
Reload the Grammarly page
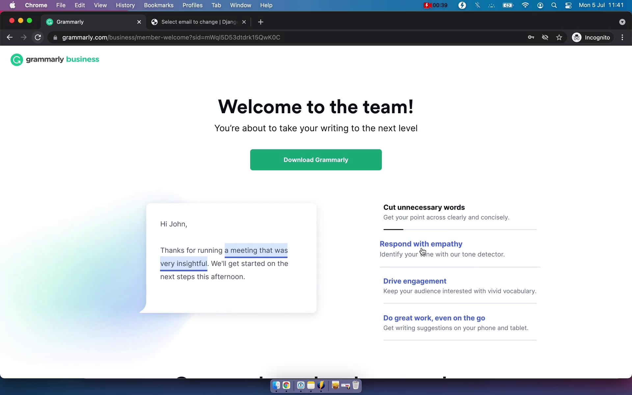tap(38, 38)
